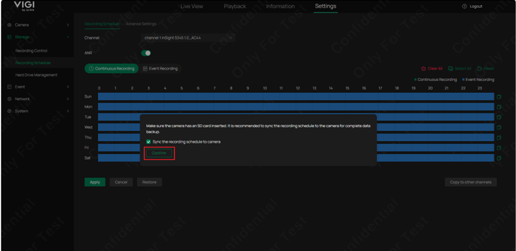Viewport: 516px width, 251px height.
Task: Select the Continuous Recording mode button
Action: point(112,69)
